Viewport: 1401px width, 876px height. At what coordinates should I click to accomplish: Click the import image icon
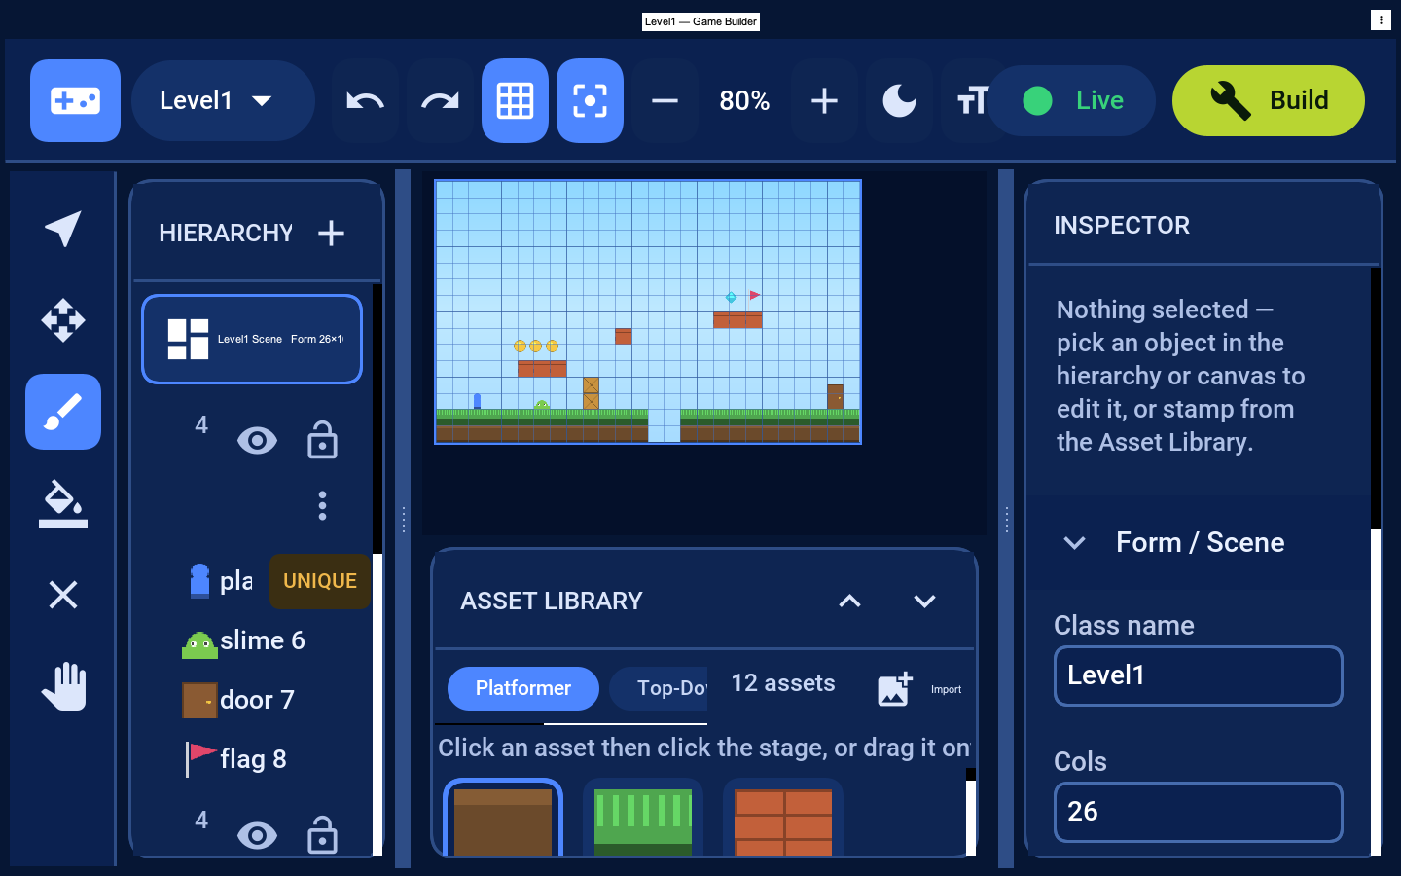[x=894, y=688]
